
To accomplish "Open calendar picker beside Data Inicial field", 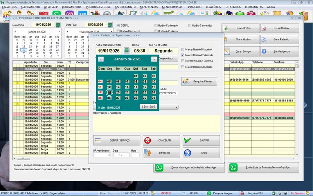I will 58,25.
